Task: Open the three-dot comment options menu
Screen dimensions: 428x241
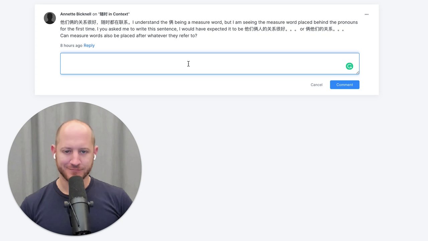Action: click(x=366, y=14)
